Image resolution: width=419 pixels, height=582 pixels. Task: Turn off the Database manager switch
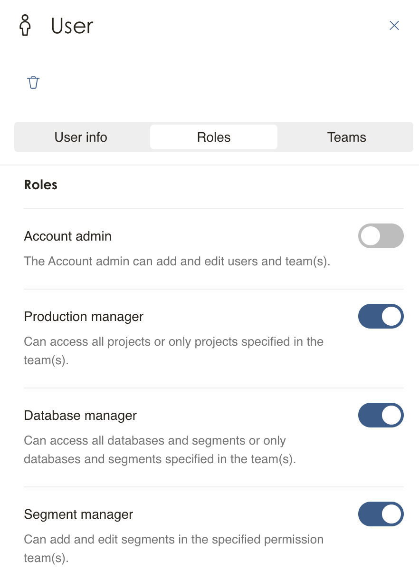(381, 416)
